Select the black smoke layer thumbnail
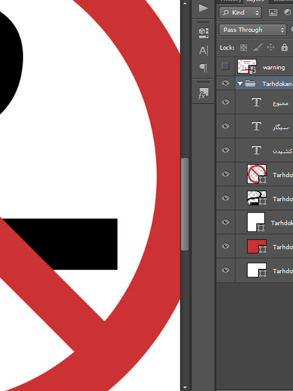Image resolution: width=293 pixels, height=391 pixels. point(257,198)
